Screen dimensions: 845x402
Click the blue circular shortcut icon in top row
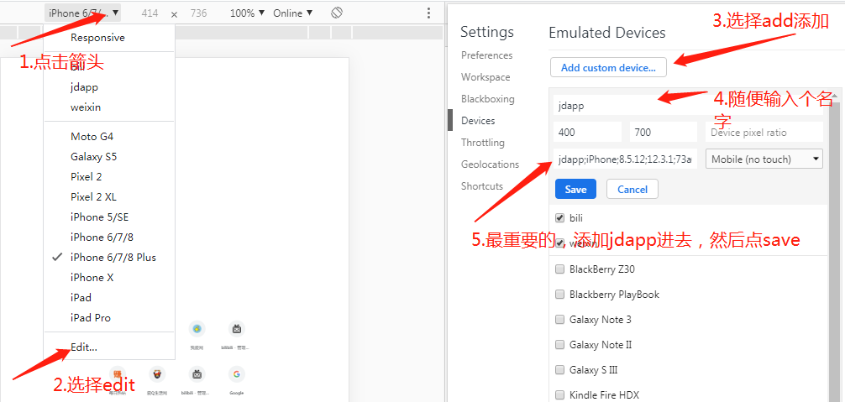pyautogui.click(x=197, y=329)
